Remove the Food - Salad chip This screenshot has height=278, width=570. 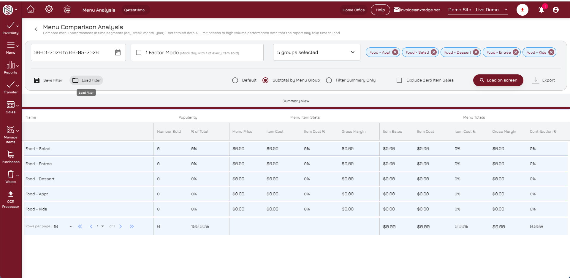click(433, 52)
